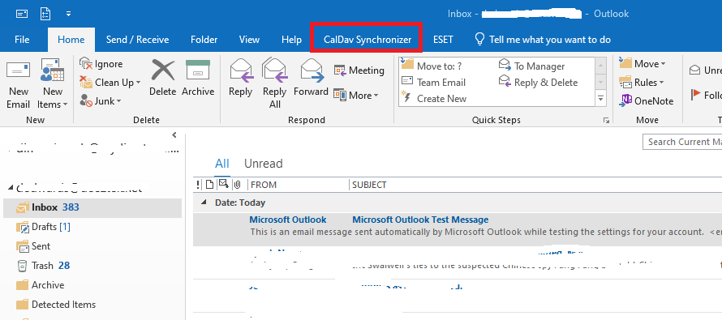Image resolution: width=722 pixels, height=320 pixels.
Task: Open the More respond options dropdown
Action: [356, 95]
